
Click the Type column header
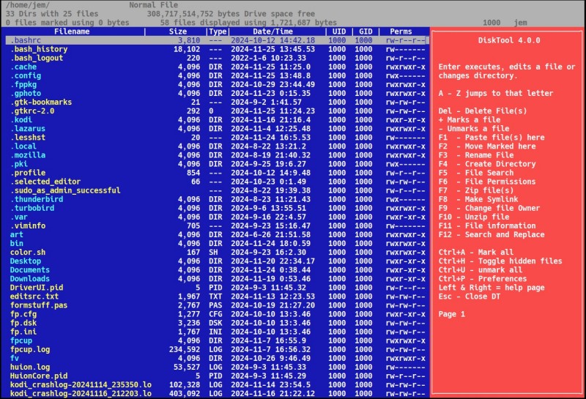[218, 31]
